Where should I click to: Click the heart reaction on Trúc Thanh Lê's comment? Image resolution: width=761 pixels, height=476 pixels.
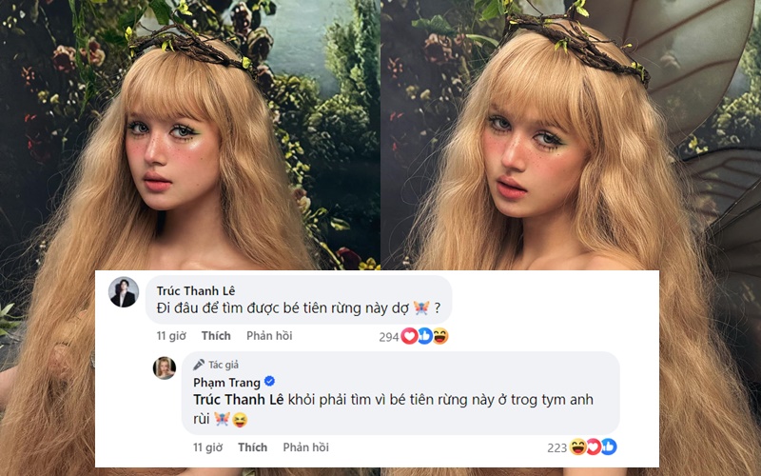coord(410,336)
